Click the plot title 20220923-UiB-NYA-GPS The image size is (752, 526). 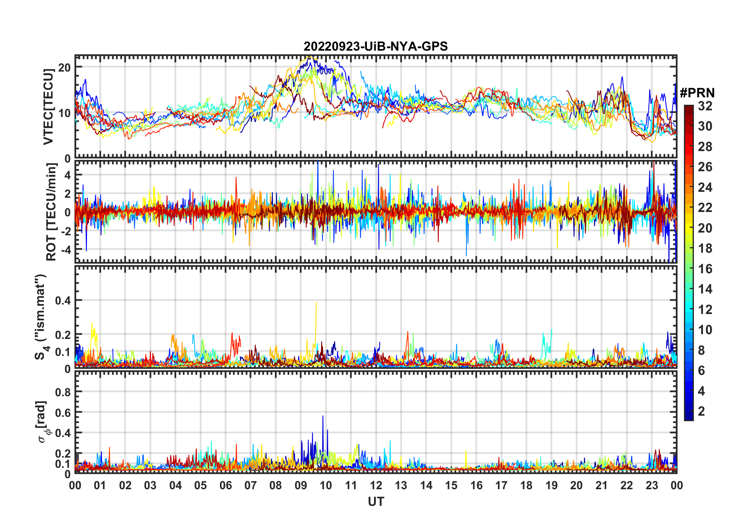376,47
